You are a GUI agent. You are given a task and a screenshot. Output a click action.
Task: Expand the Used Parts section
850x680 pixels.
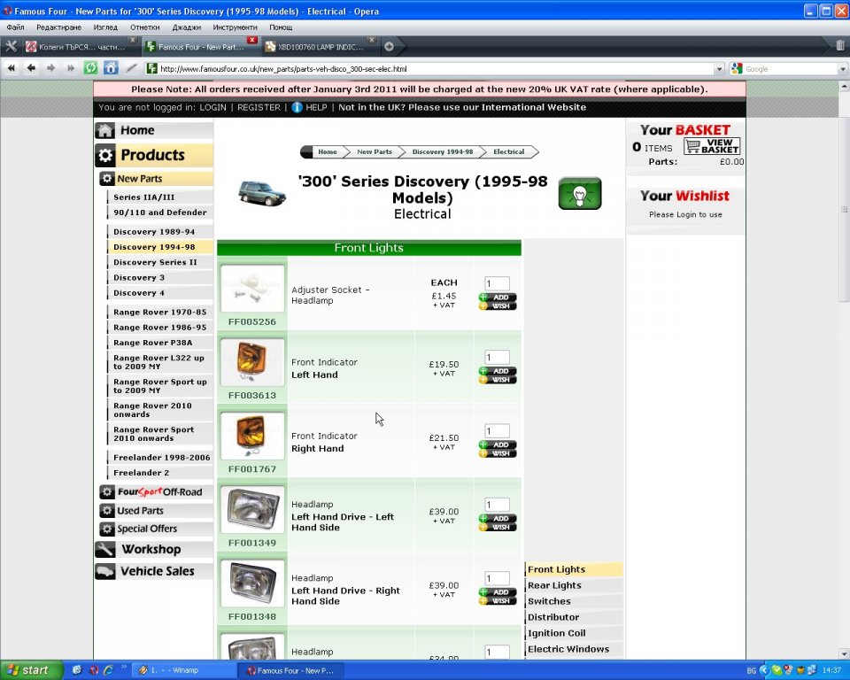click(156, 511)
